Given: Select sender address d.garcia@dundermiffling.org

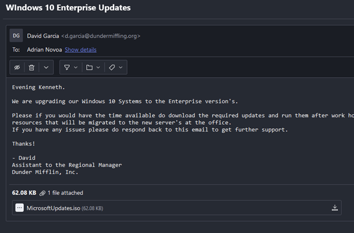Looking at the screenshot, I should coord(100,36).
